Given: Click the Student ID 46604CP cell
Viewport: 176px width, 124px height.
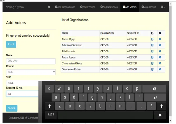Looking at the screenshot, I should tap(138, 39).
